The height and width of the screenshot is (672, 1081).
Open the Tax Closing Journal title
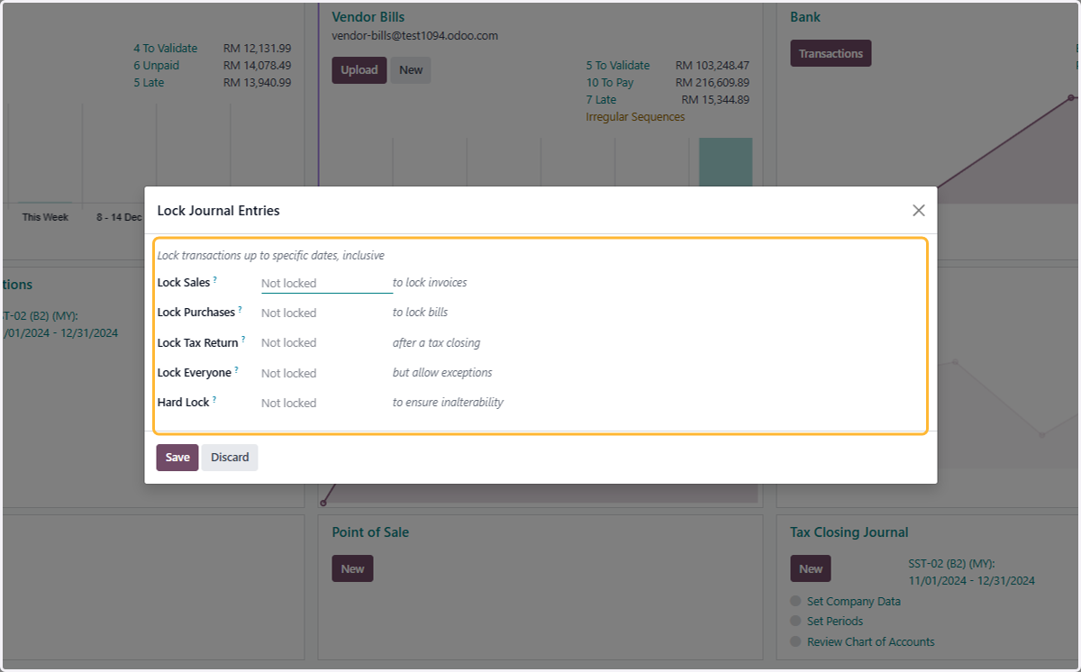(849, 532)
